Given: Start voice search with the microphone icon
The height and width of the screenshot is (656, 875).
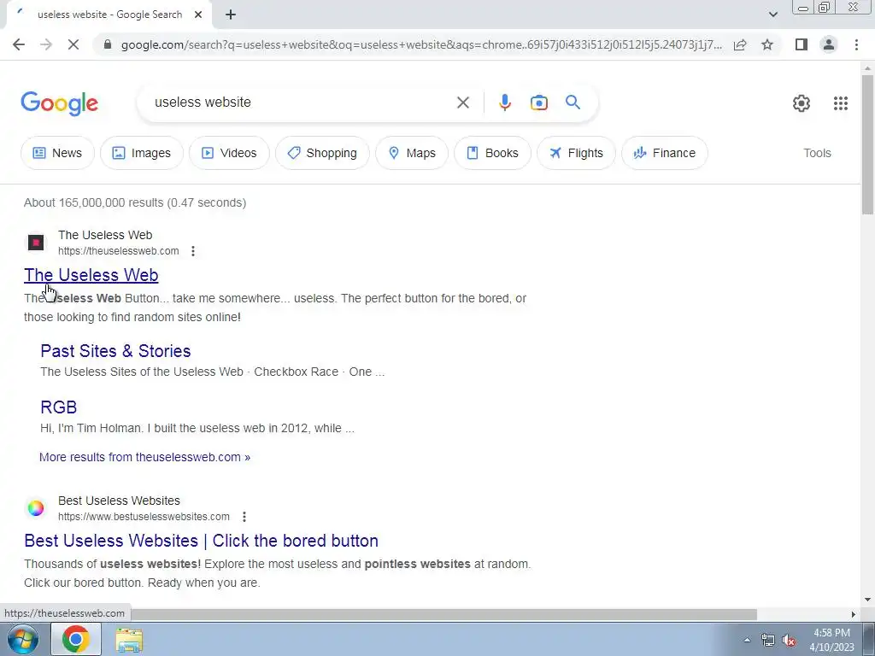Looking at the screenshot, I should pyautogui.click(x=504, y=102).
